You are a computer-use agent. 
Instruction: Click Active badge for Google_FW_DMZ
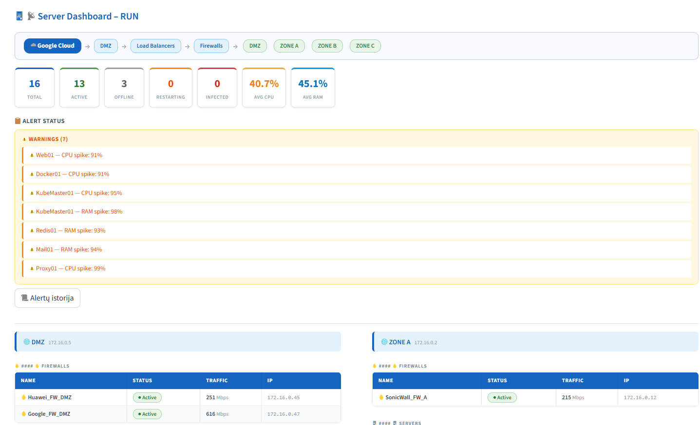coord(147,414)
